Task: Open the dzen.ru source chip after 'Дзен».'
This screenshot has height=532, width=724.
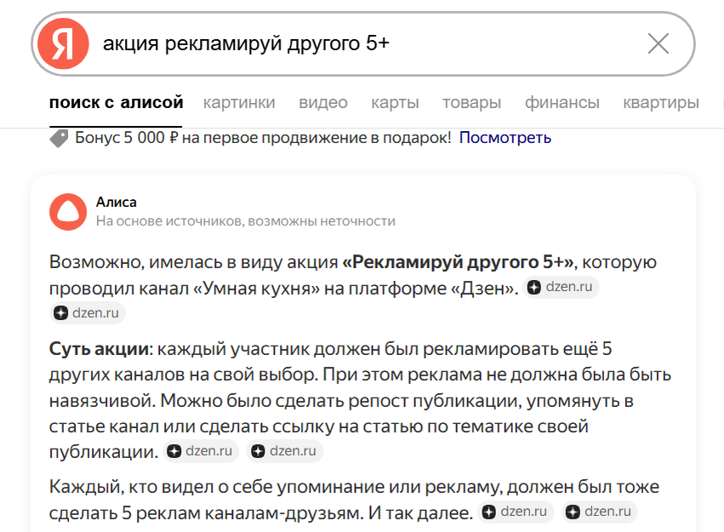Action: (x=561, y=287)
